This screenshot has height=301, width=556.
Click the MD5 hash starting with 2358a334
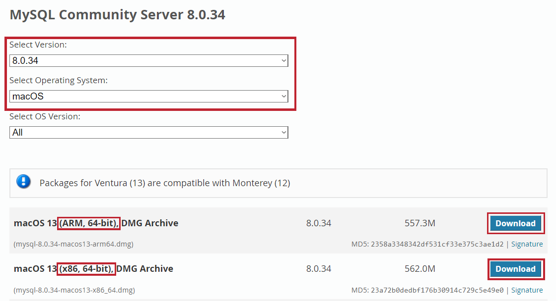[x=437, y=244]
